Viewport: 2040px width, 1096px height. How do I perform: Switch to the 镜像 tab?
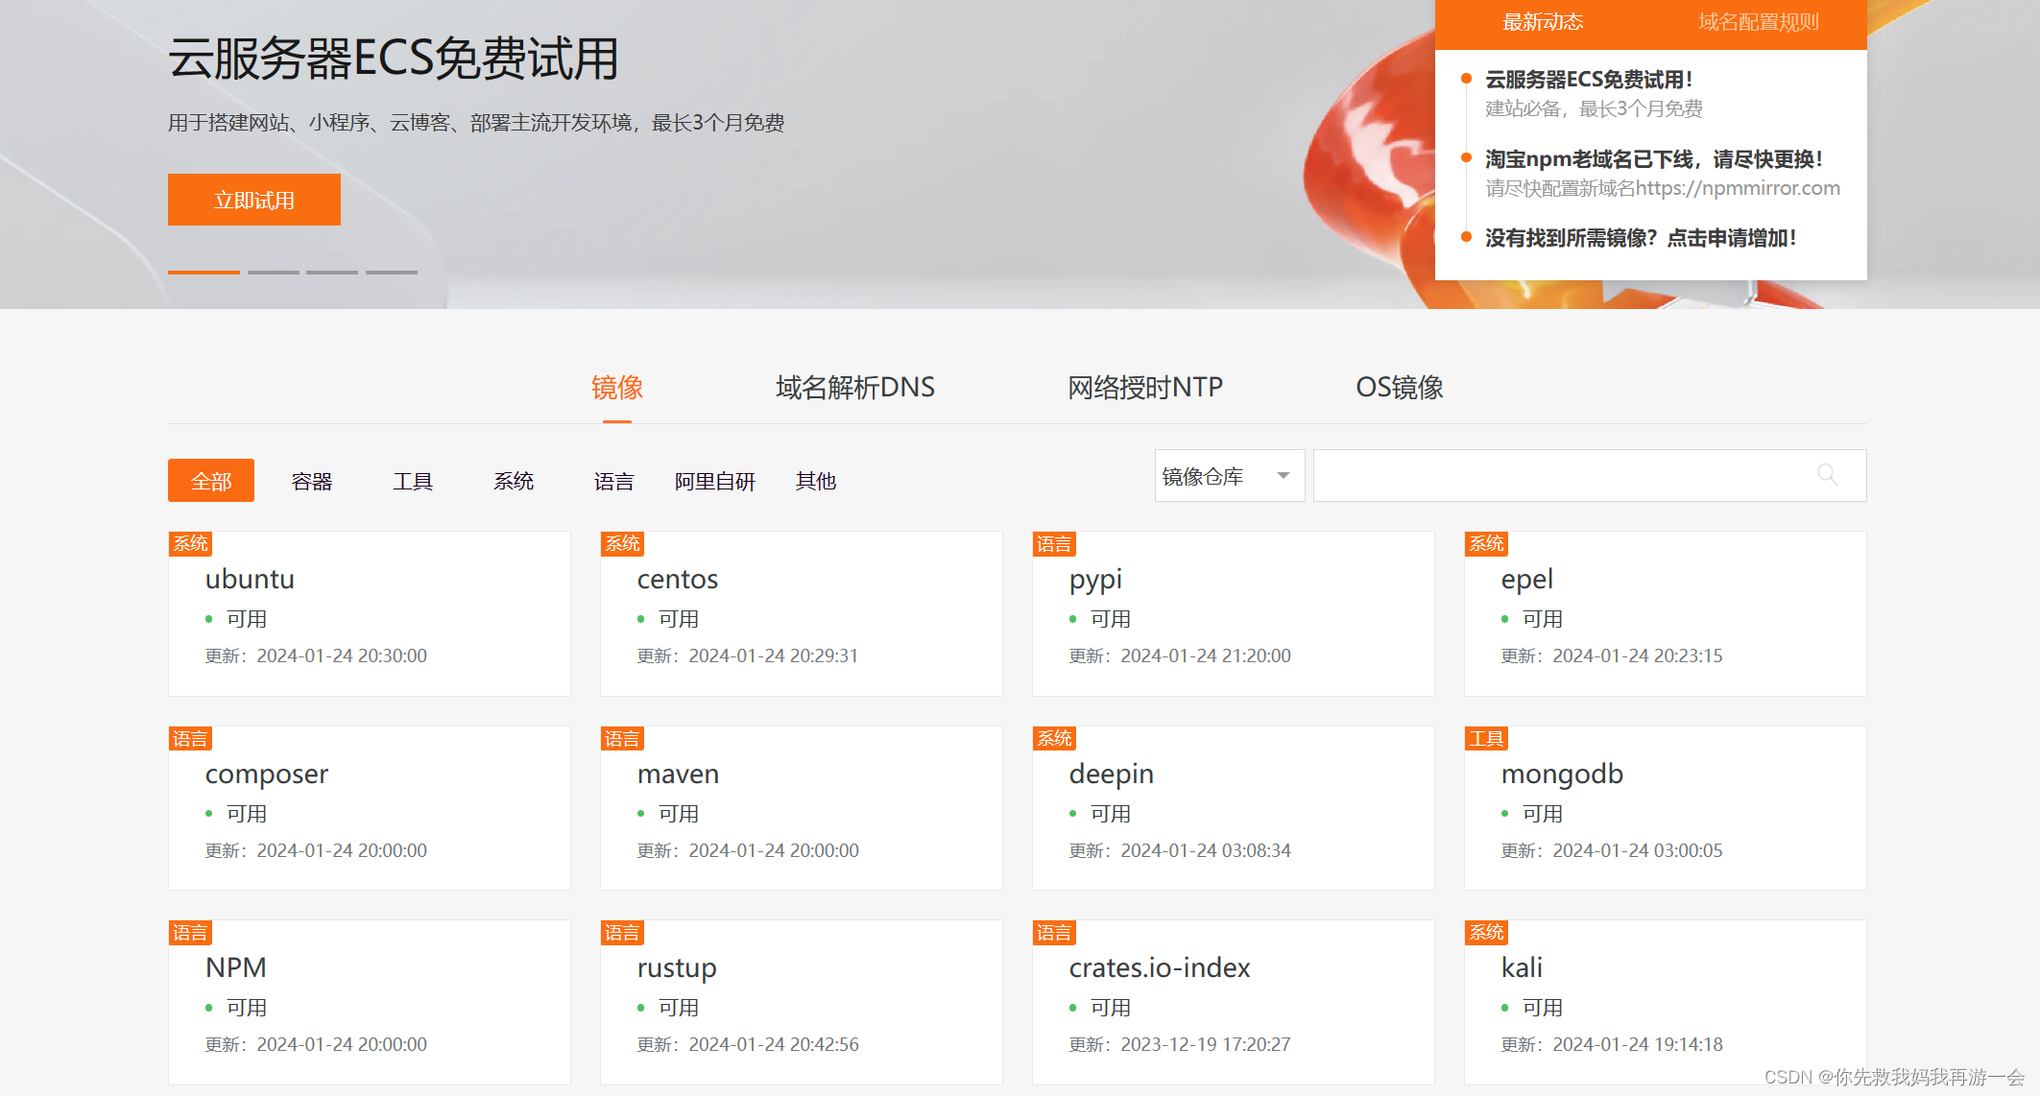click(617, 388)
